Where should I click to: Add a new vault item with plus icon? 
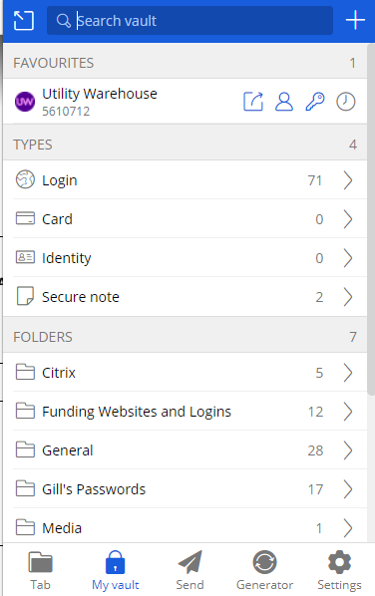355,20
